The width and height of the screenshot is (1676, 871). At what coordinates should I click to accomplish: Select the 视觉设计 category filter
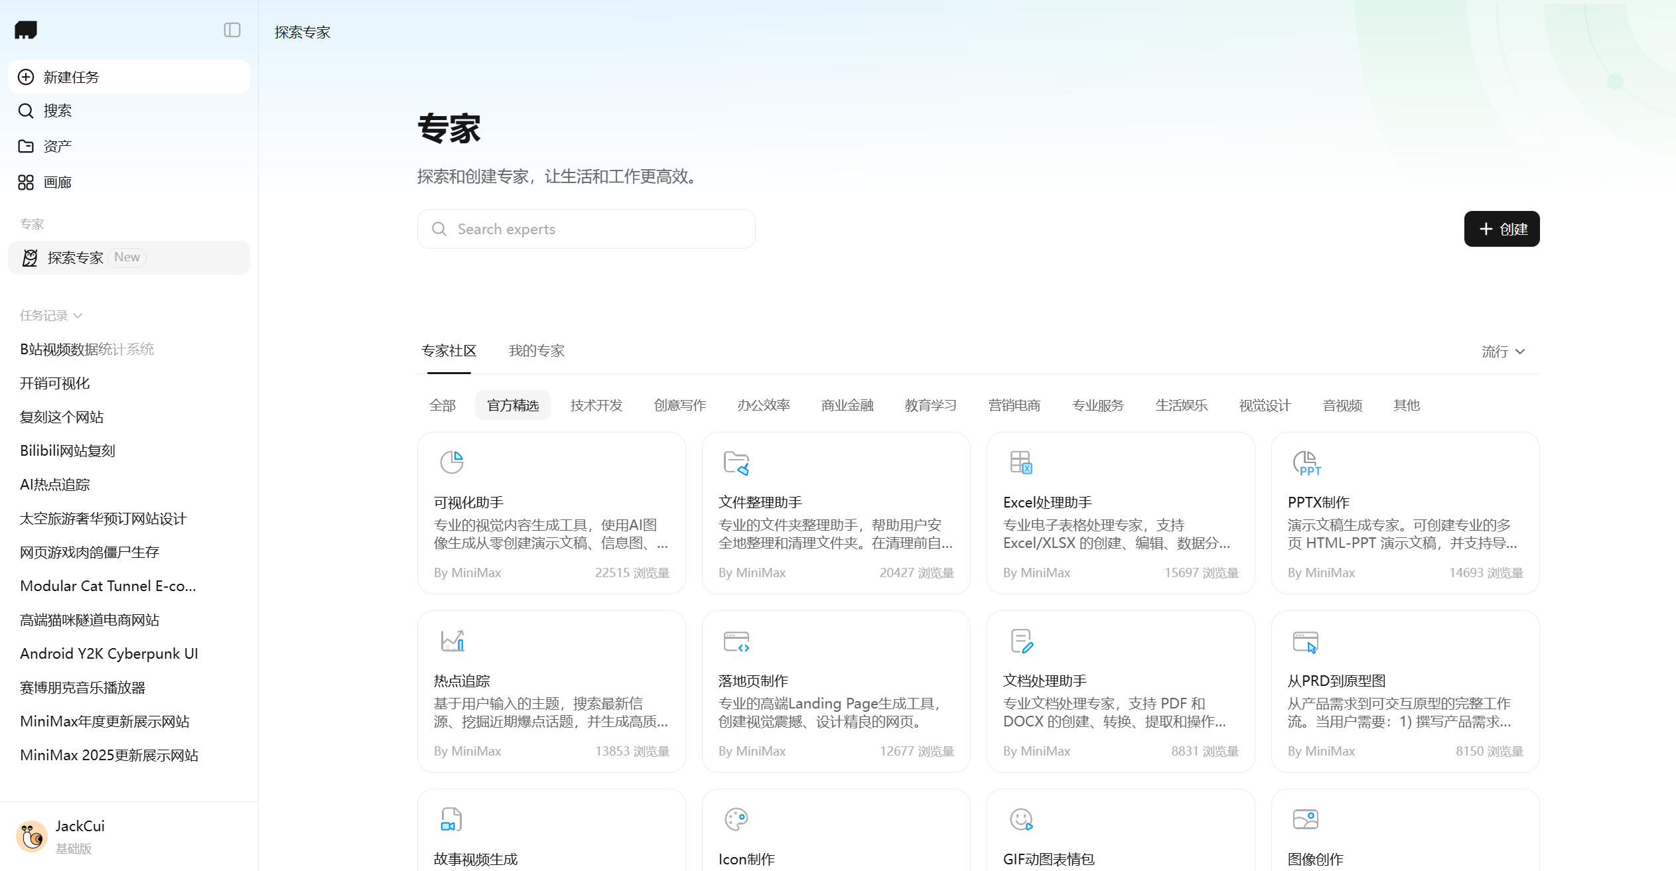pos(1265,405)
